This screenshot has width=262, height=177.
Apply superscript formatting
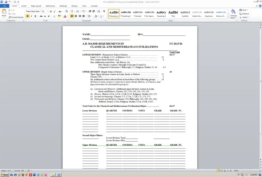[49, 16]
